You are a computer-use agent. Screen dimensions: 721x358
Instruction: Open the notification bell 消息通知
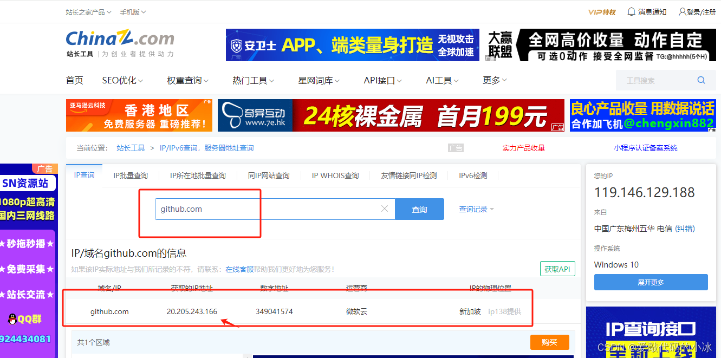pyautogui.click(x=647, y=12)
